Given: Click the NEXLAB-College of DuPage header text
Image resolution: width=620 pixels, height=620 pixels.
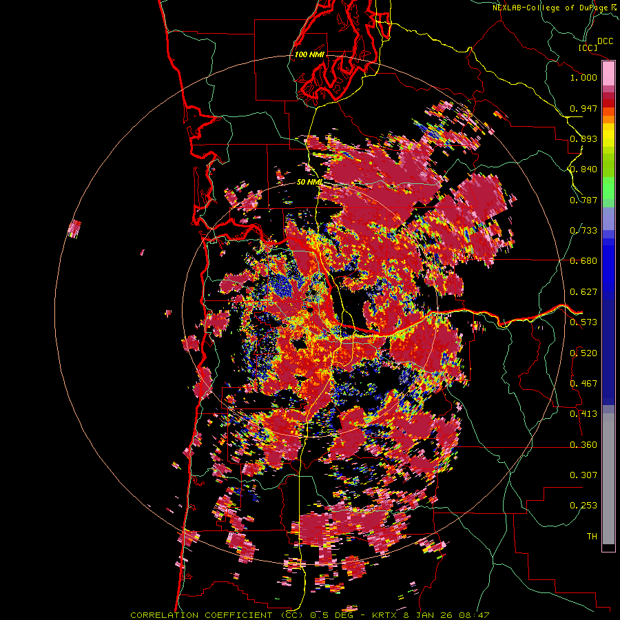Looking at the screenshot, I should [x=550, y=8].
